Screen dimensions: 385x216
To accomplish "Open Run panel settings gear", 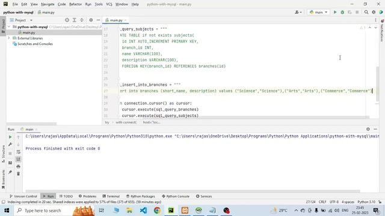I will pos(368,129).
